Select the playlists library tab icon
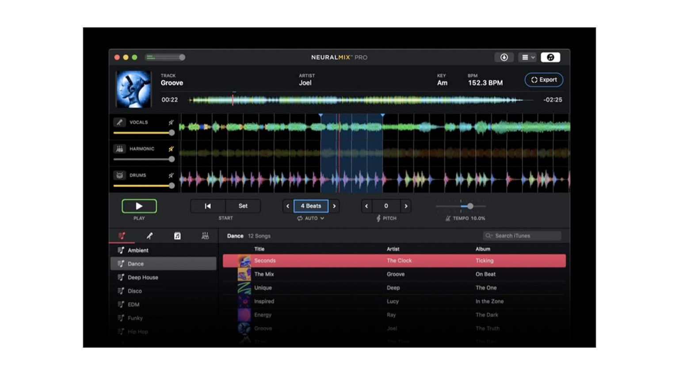This screenshot has width=679, height=375. point(122,236)
